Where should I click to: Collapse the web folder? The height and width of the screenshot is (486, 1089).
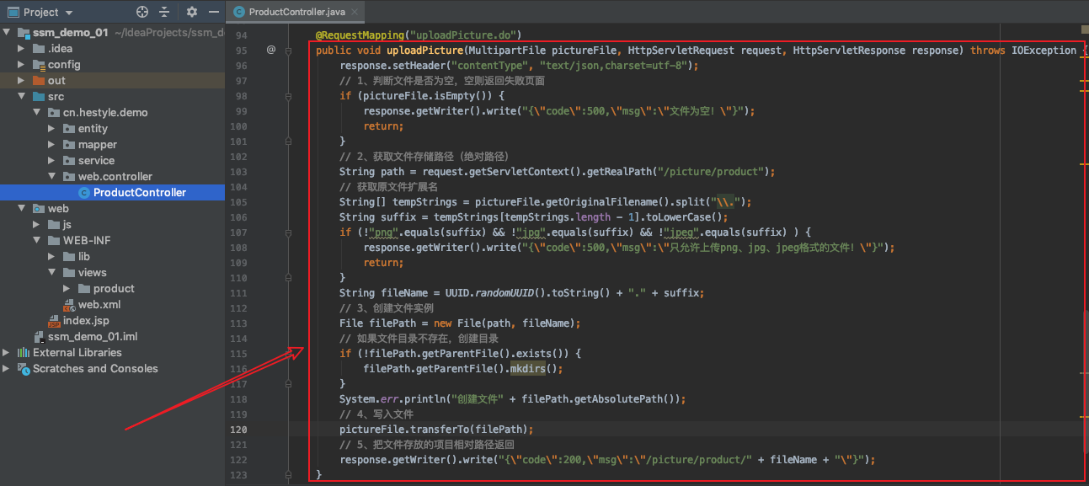pos(23,208)
